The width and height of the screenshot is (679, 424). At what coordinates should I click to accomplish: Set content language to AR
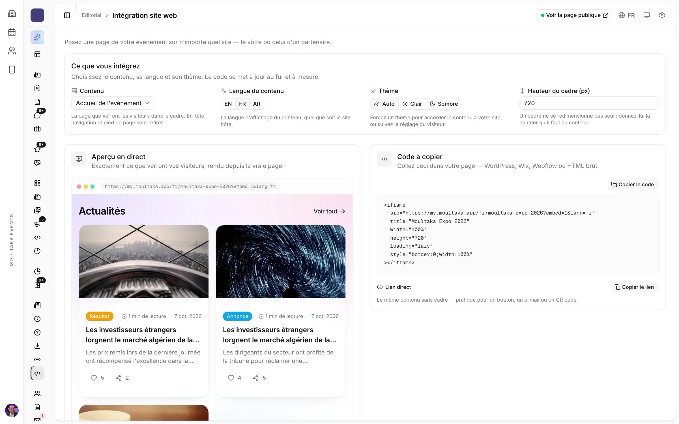point(257,104)
